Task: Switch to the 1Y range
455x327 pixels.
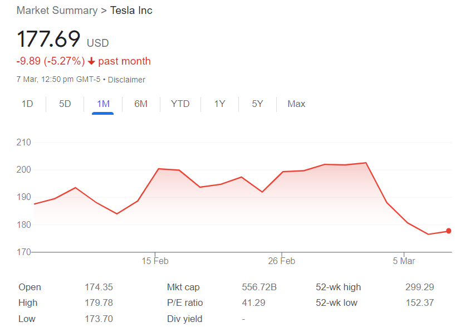Action: (219, 104)
